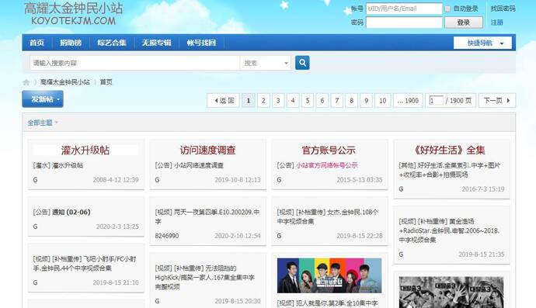The image size is (536, 308).
Task: Open the 捐助榜 nav tab
Action: pyautogui.click(x=71, y=43)
